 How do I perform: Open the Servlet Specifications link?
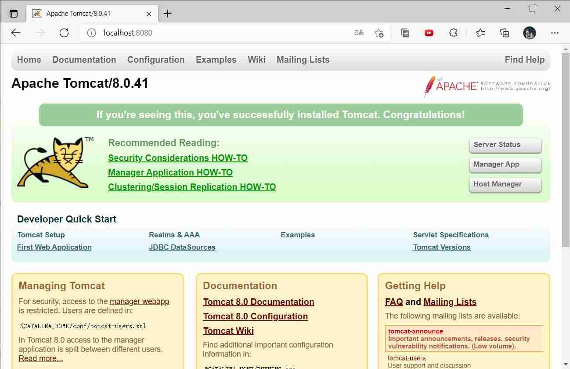click(x=451, y=235)
